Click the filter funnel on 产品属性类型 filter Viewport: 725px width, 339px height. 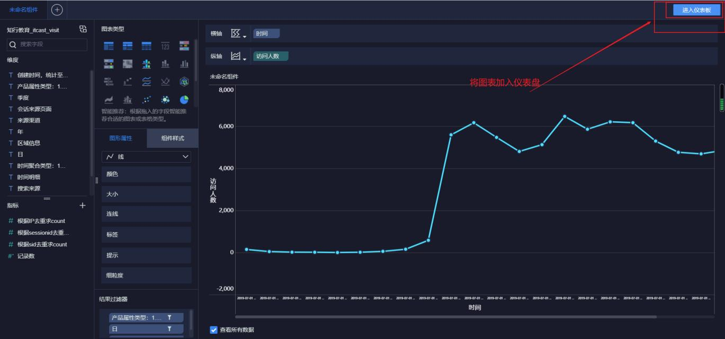point(169,317)
